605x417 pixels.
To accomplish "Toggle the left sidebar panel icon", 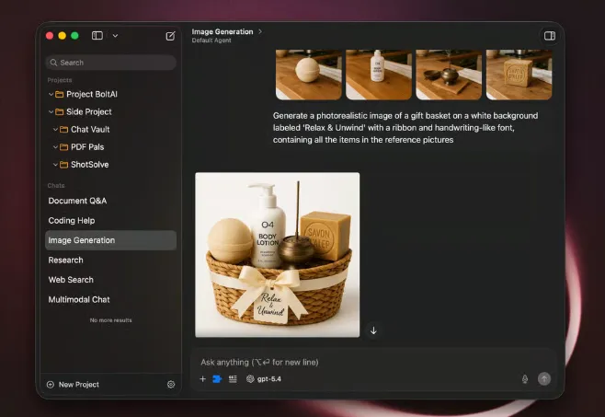I will click(x=97, y=36).
